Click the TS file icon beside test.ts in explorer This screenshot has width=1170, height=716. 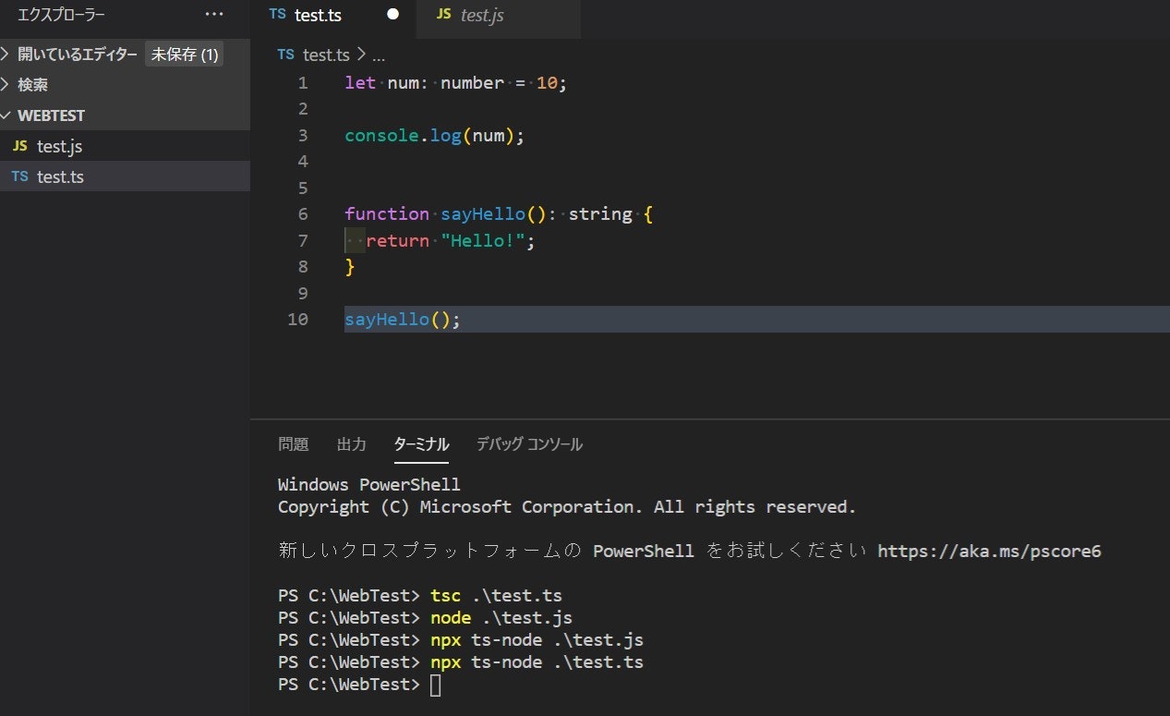coord(20,176)
